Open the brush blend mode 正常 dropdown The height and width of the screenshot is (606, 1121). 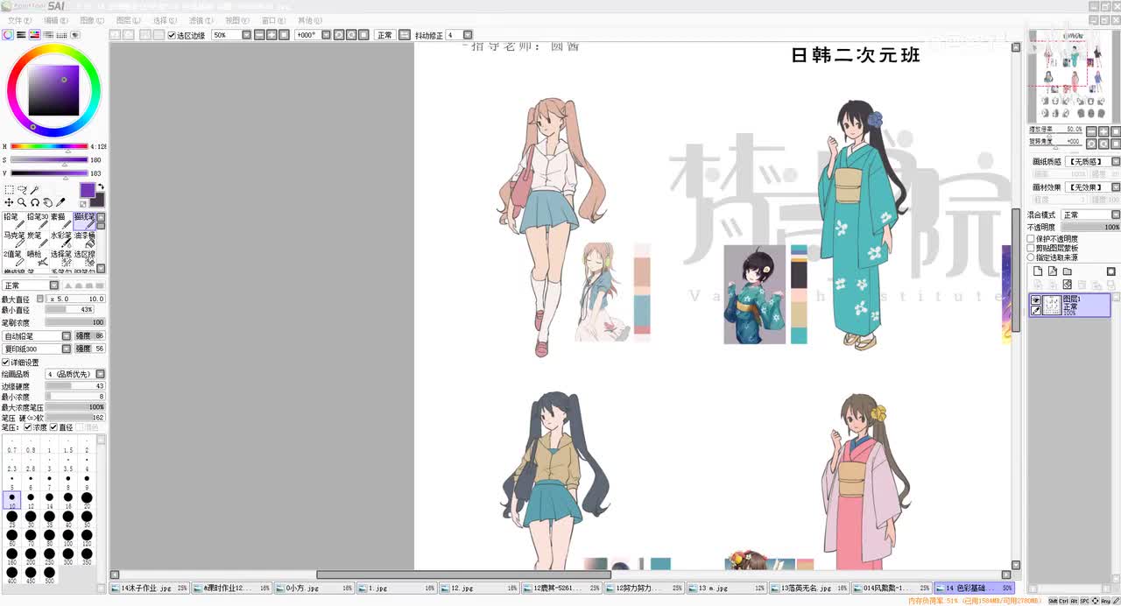click(54, 285)
